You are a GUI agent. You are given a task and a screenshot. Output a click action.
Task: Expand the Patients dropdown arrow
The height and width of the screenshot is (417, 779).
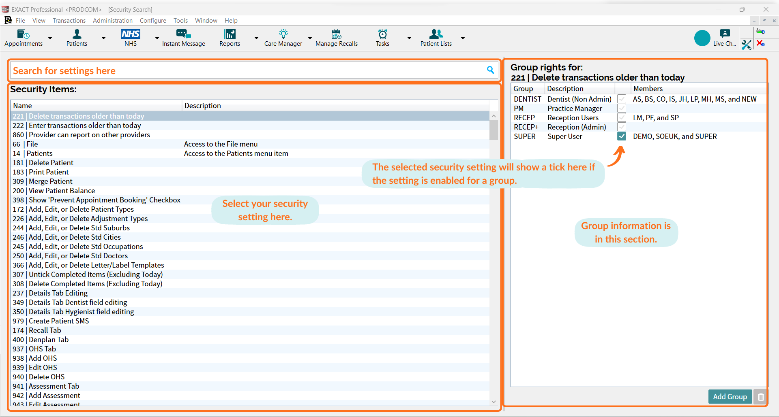103,38
